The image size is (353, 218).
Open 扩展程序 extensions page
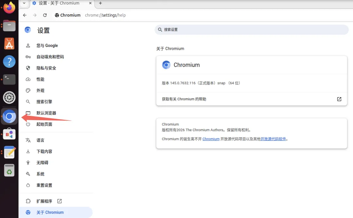56,201
